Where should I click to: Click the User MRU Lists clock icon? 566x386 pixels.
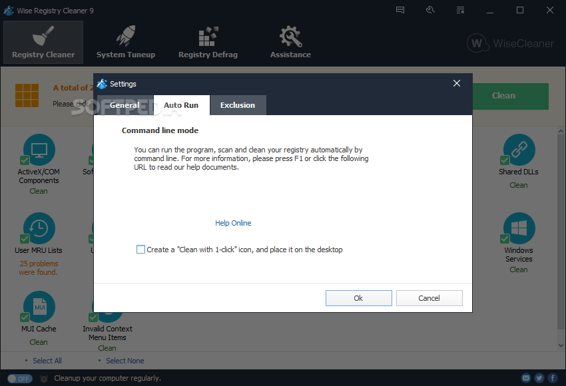39,228
